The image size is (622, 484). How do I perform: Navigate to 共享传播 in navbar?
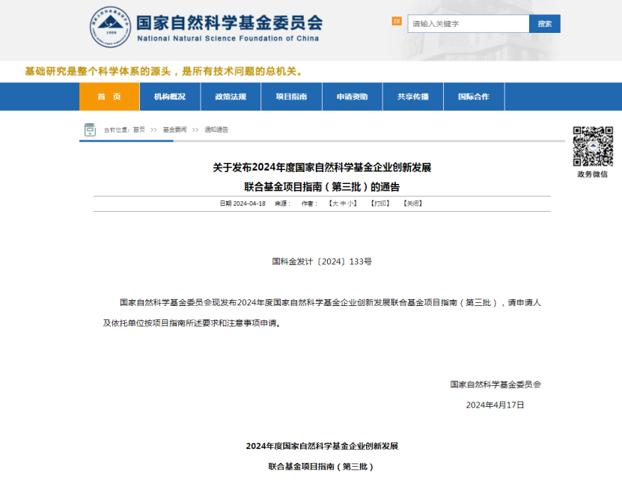412,97
